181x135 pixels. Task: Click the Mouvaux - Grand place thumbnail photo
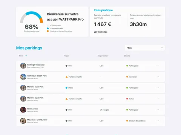pyautogui.click(x=23, y=121)
